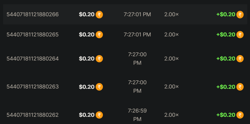
Task: Click the 7:26:59 PM timestamp
Action: click(x=137, y=115)
